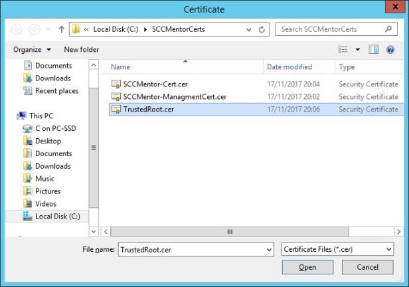Viewport: 409px width, 287px height.
Task: Click the sidebar scroll down arrow
Action: tap(94, 231)
